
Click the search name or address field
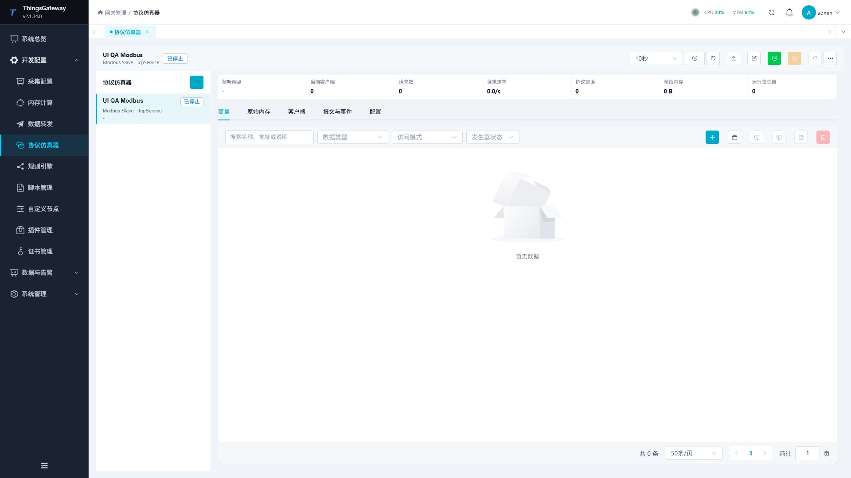coord(269,137)
